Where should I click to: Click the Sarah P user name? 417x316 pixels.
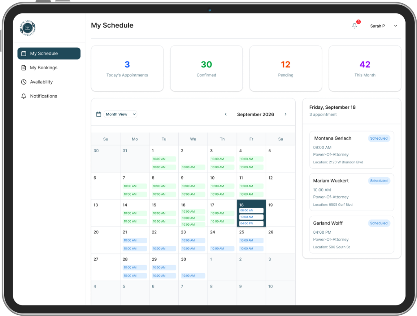377,26
